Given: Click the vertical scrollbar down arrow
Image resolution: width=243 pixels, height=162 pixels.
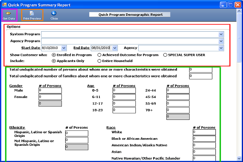Looking at the screenshot, I should pos(239,158).
